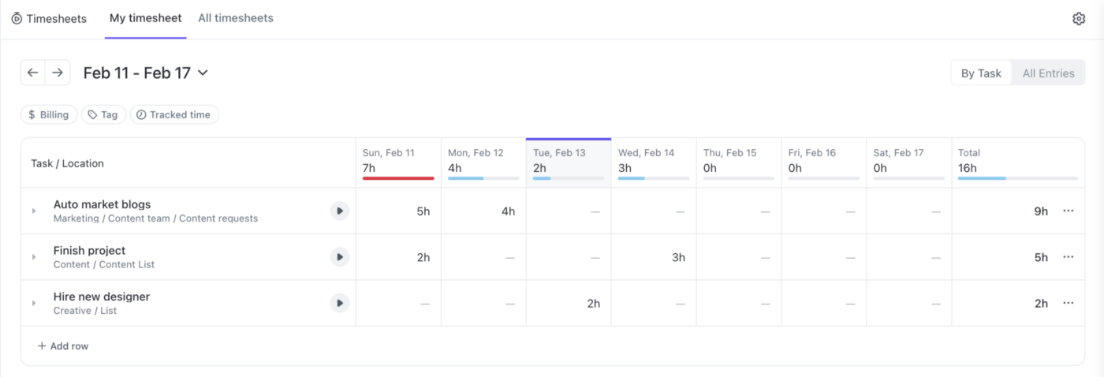This screenshot has height=377, width=1104.
Task: Select the All Entries view
Action: click(x=1048, y=73)
